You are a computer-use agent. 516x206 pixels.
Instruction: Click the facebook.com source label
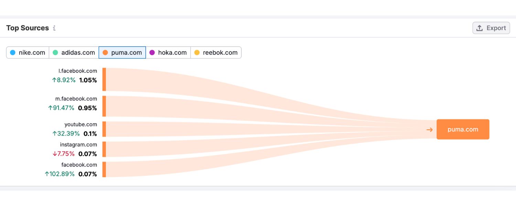[x=79, y=165]
